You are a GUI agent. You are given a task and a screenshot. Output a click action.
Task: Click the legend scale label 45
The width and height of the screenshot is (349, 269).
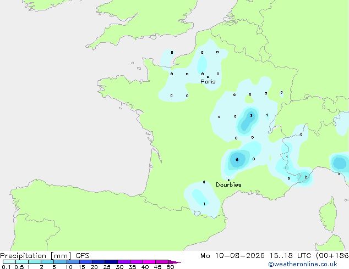tap(157, 267)
